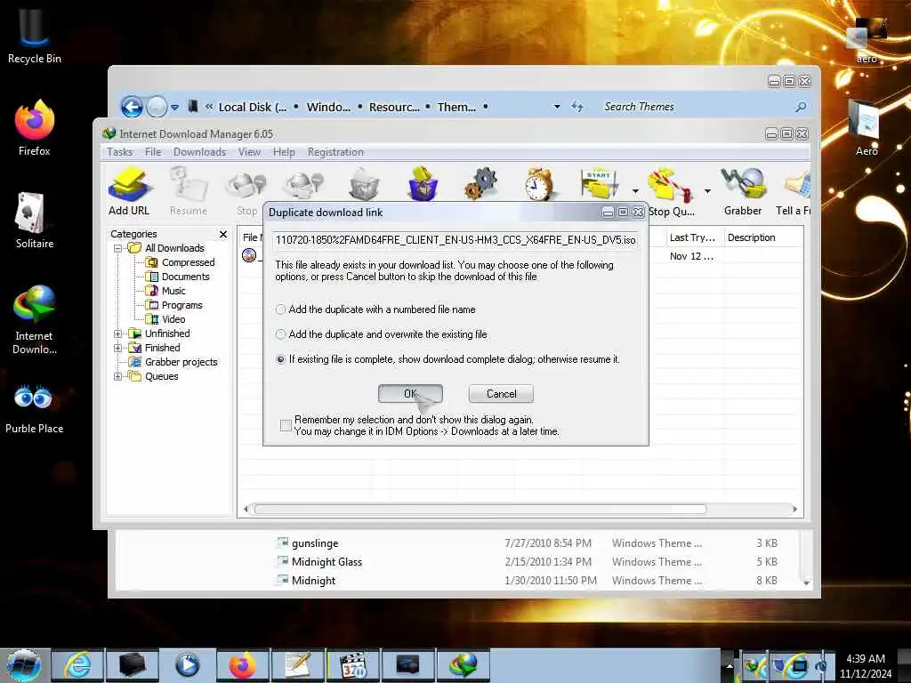Viewport: 911px width, 683px height.
Task: Click Cancel in Duplicate download dialog
Action: click(501, 394)
